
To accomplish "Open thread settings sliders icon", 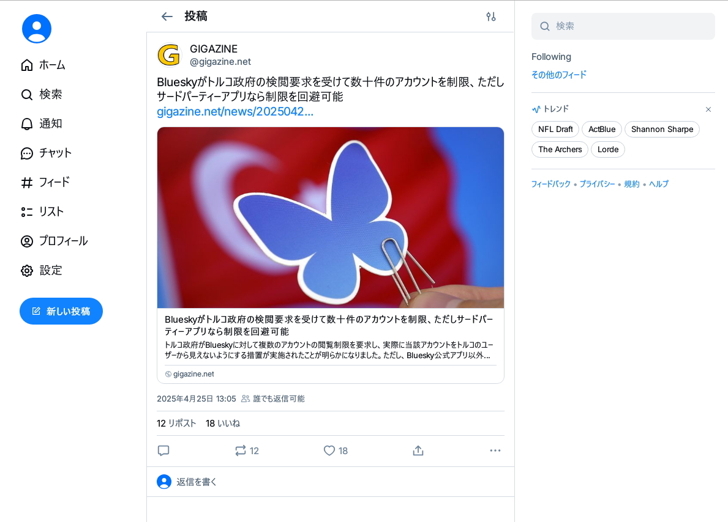I will coord(491,17).
